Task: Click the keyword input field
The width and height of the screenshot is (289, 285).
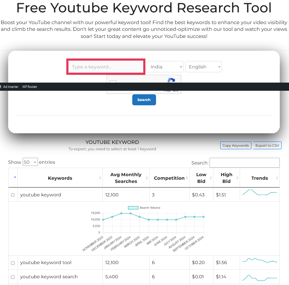Action: [x=106, y=67]
